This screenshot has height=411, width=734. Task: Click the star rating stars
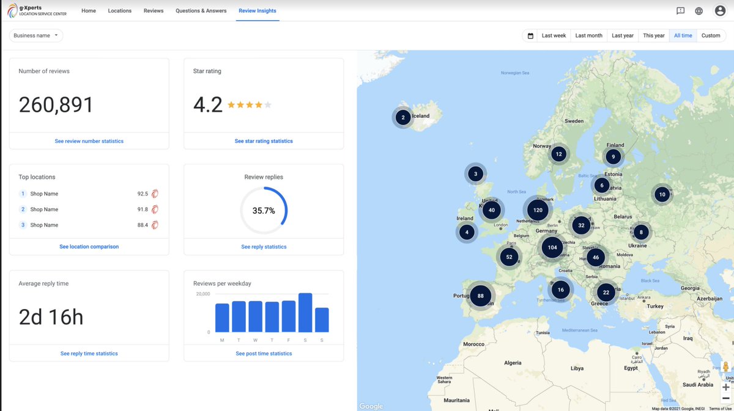tap(250, 105)
